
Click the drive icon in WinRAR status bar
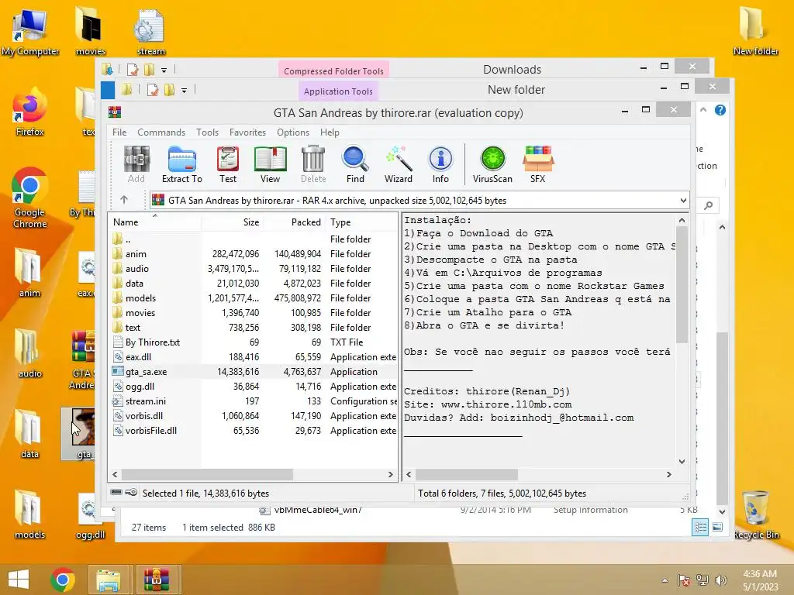tap(116, 492)
